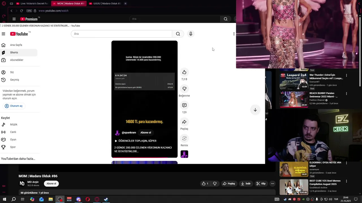Reload the page with the refresh icon
This screenshot has width=362, height=203.
pyautogui.click(x=21, y=11)
